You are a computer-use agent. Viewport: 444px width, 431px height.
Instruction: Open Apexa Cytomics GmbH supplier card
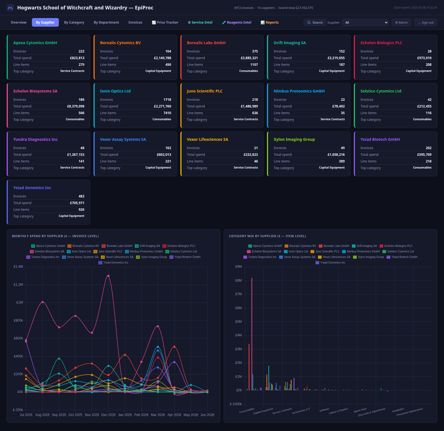coord(49,57)
